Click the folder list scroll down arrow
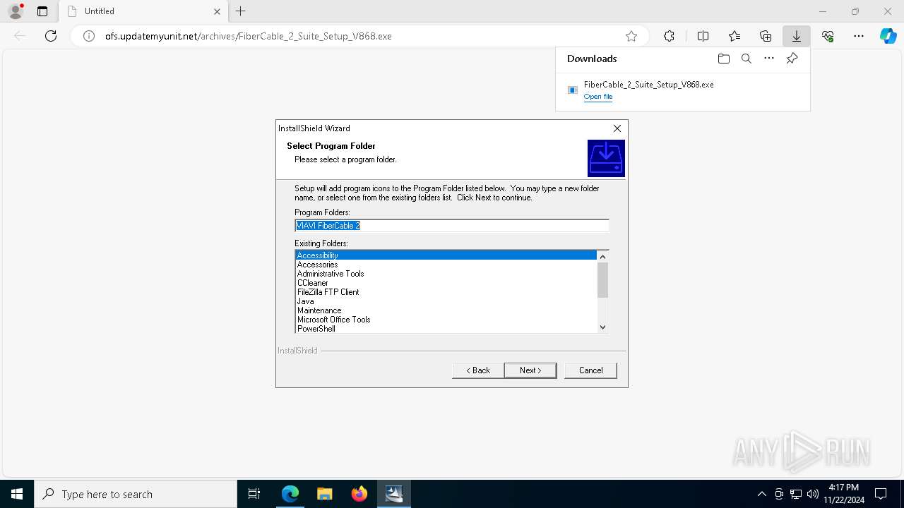 click(602, 327)
